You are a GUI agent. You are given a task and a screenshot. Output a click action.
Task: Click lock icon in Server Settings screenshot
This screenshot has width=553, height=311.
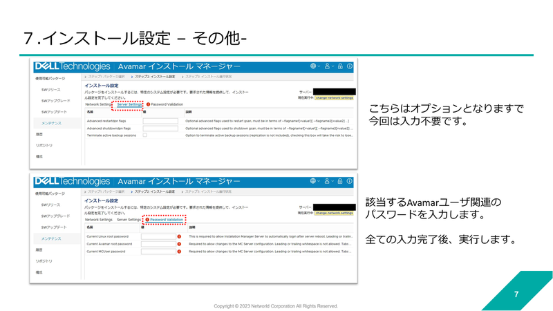pos(340,66)
